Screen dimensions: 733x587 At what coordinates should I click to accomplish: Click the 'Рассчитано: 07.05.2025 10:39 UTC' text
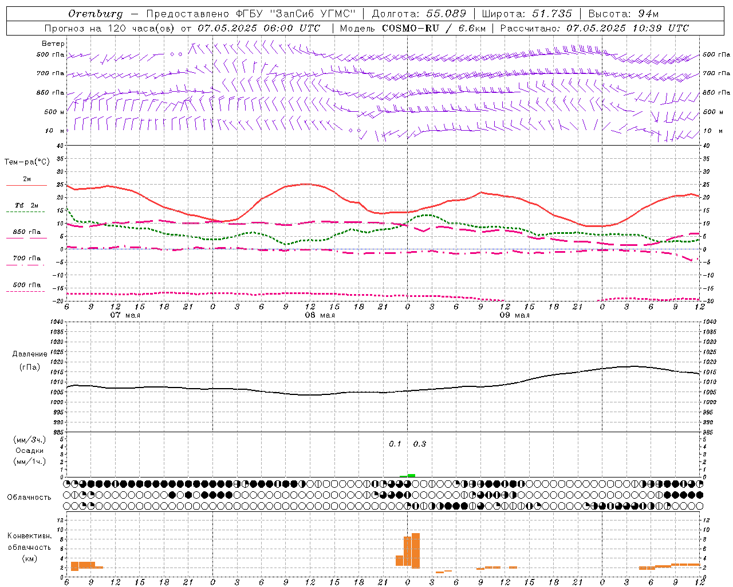(x=594, y=28)
